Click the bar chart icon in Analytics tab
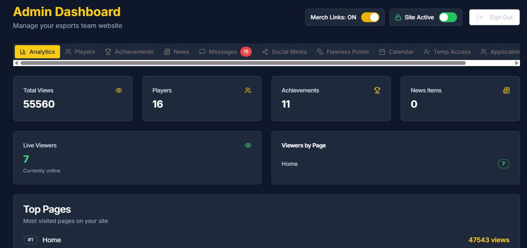This screenshot has width=527, height=248. pyautogui.click(x=23, y=52)
